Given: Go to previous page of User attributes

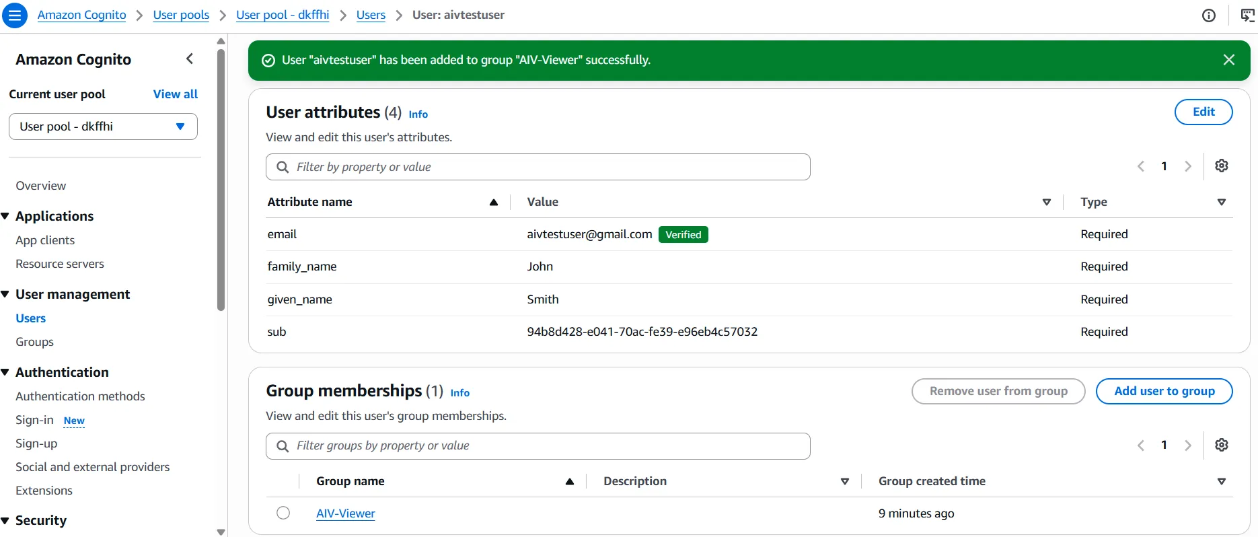Looking at the screenshot, I should coord(1141,166).
